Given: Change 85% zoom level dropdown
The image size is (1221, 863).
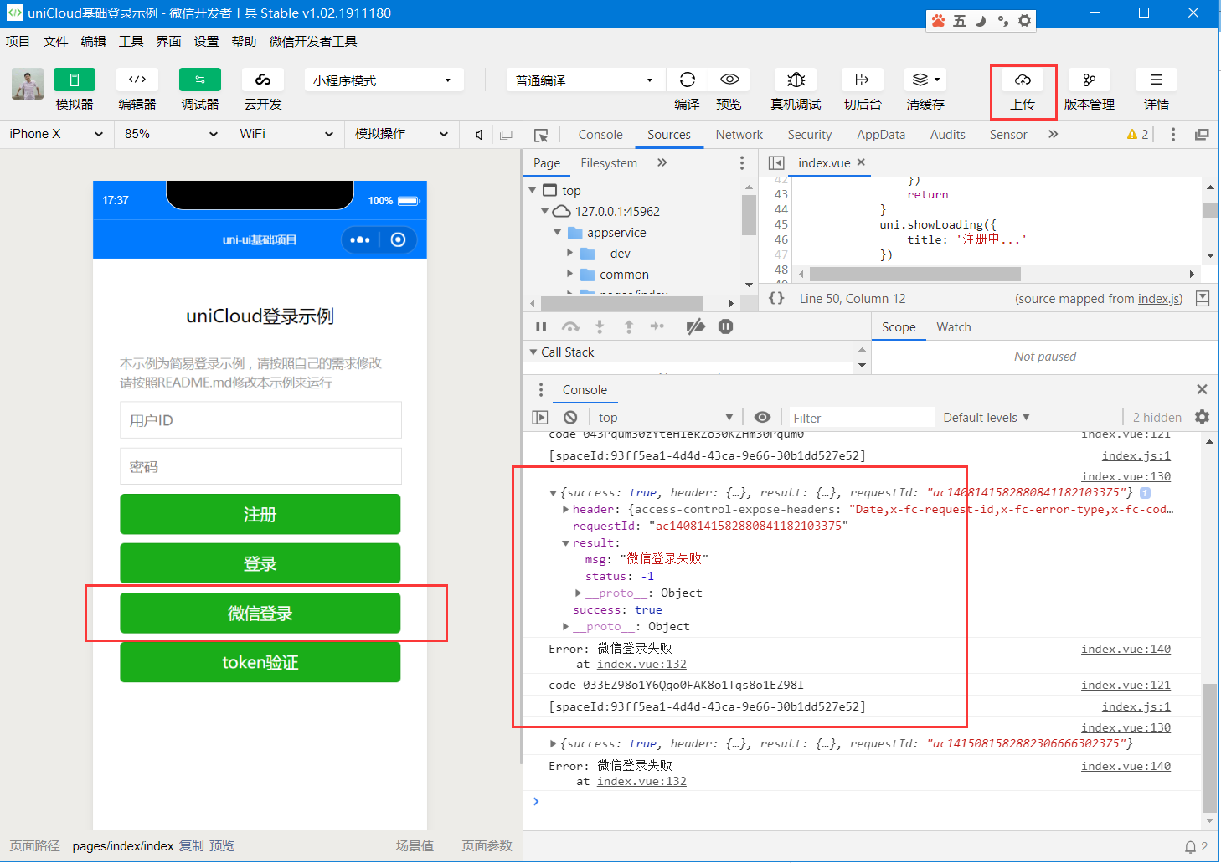Looking at the screenshot, I should [171, 134].
